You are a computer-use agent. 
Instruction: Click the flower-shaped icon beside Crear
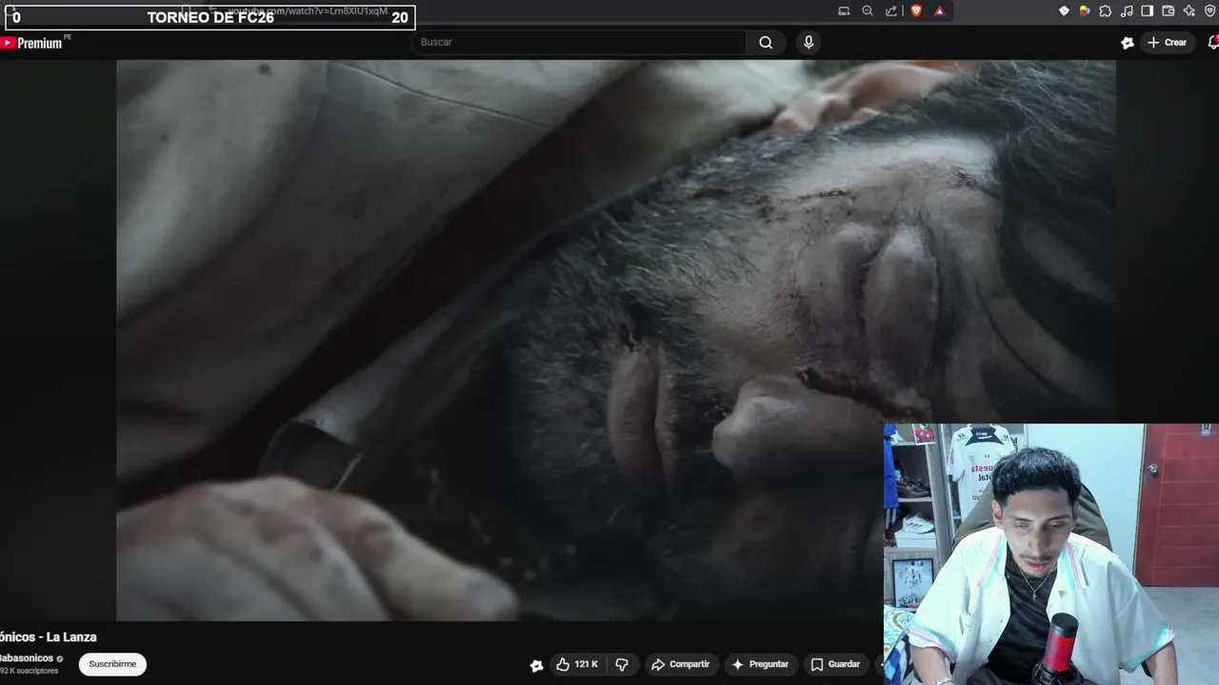click(x=1128, y=42)
